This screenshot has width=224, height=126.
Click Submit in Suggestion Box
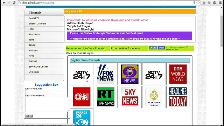coord(29,116)
